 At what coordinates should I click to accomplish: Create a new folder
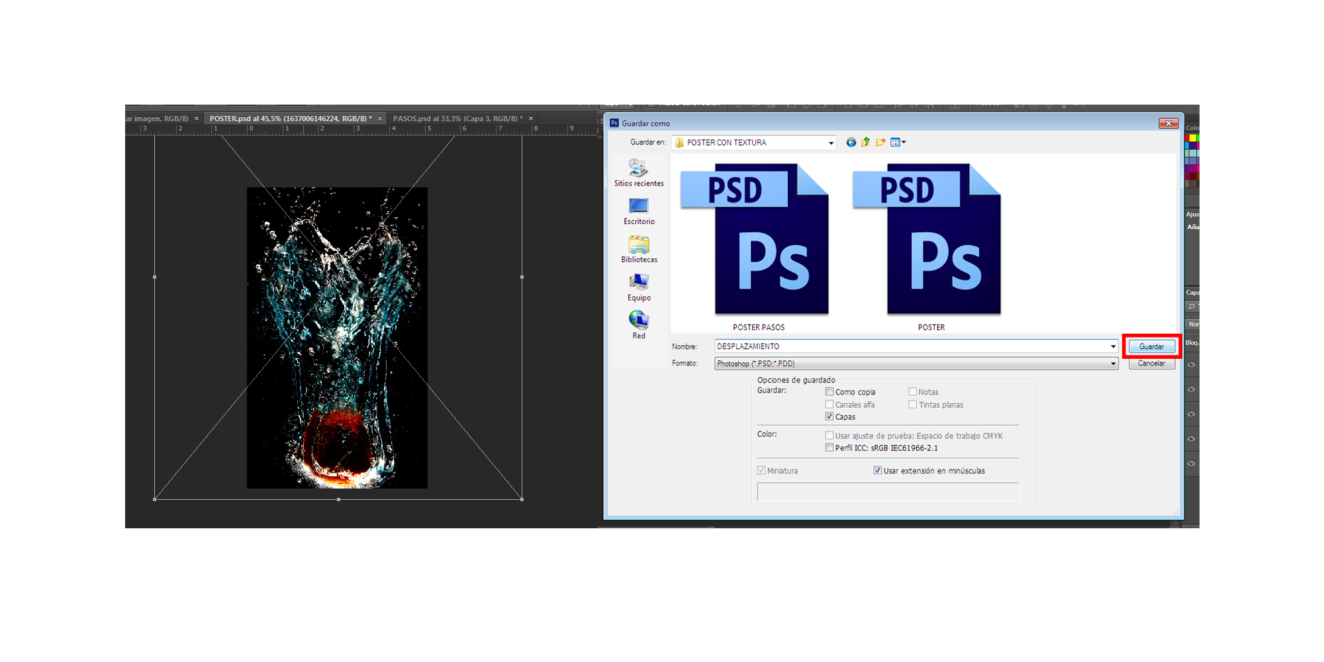[x=880, y=142]
